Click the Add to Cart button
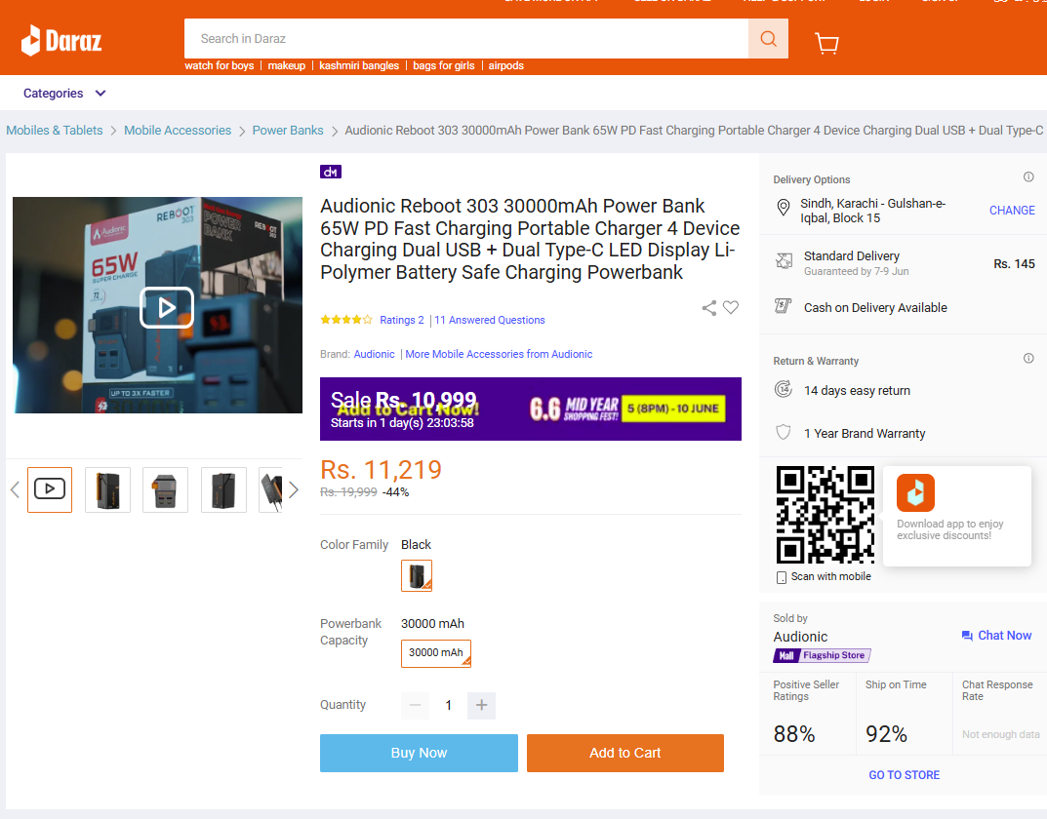 [x=625, y=753]
